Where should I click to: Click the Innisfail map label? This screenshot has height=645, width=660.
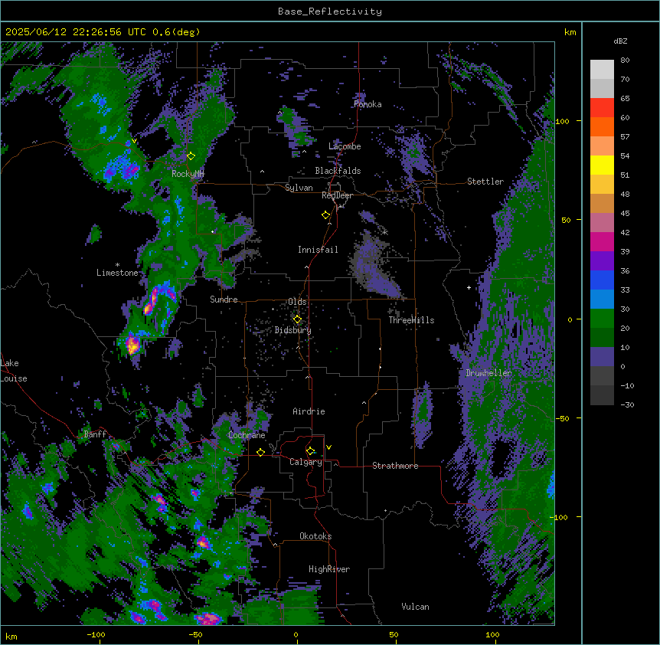tap(318, 250)
